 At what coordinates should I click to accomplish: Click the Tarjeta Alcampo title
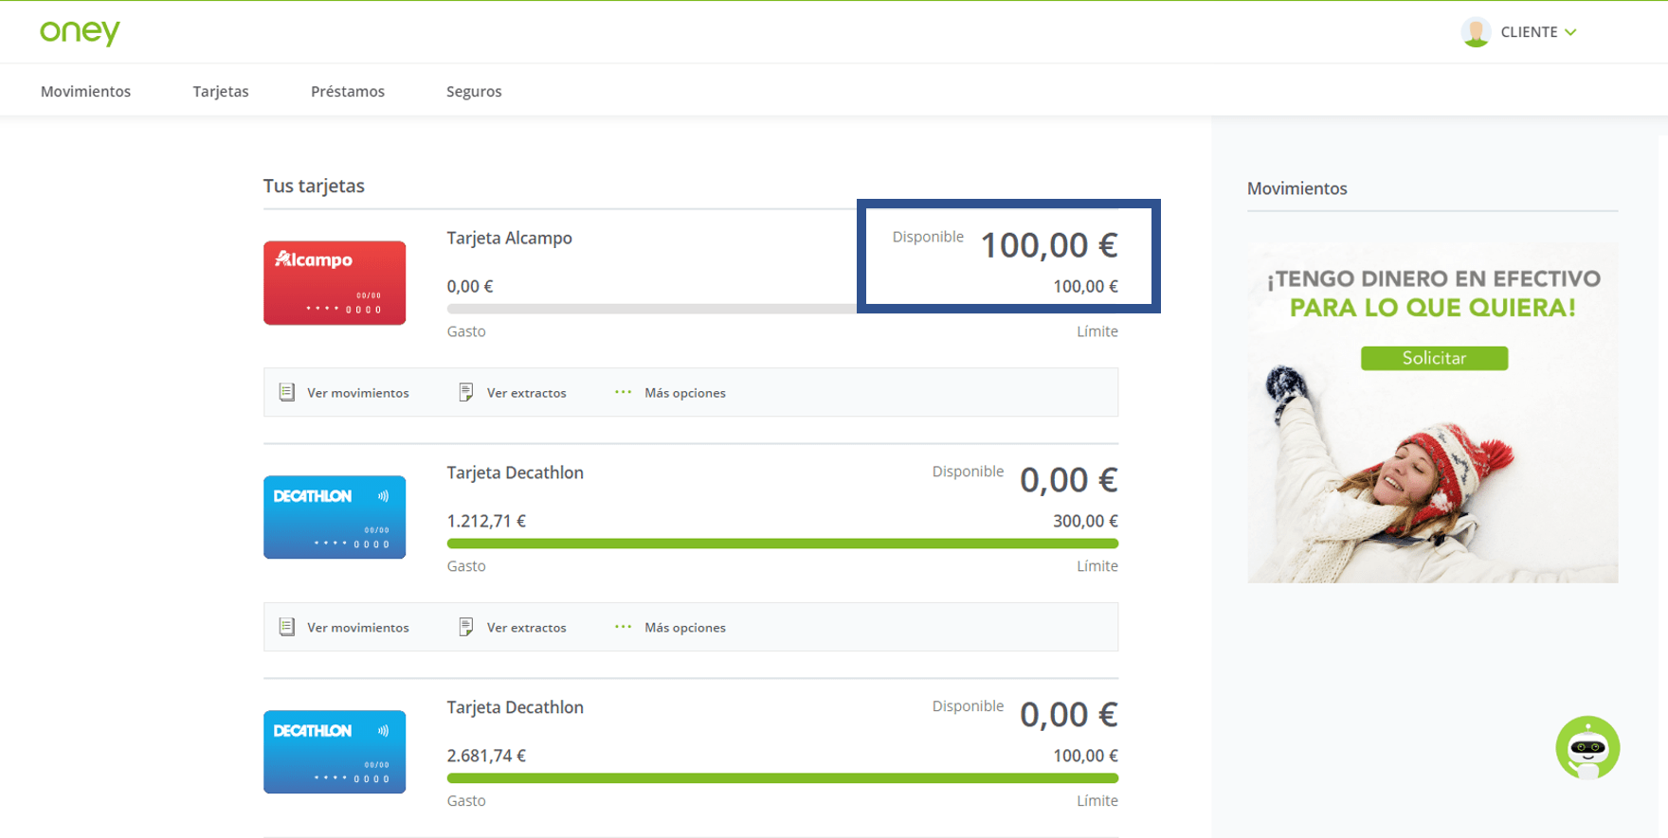(510, 238)
